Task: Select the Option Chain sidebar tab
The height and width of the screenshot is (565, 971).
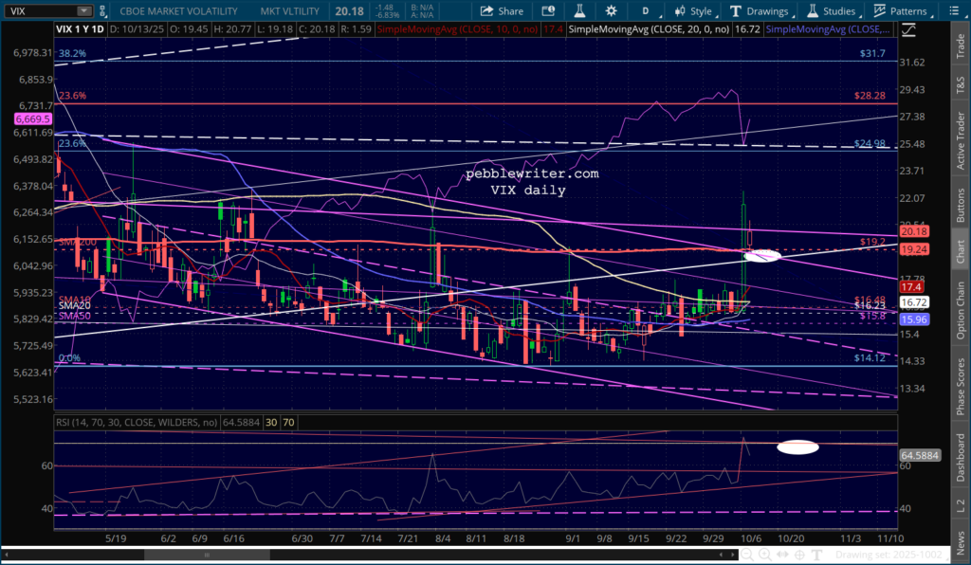Action: (x=961, y=313)
